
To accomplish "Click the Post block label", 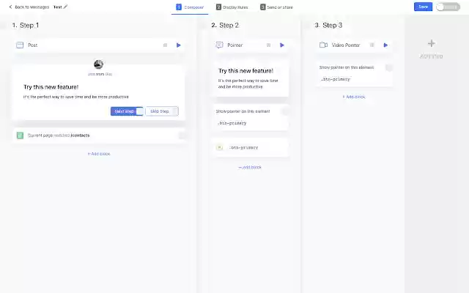I will pos(32,45).
